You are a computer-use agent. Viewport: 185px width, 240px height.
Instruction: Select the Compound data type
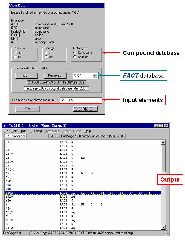75,52
